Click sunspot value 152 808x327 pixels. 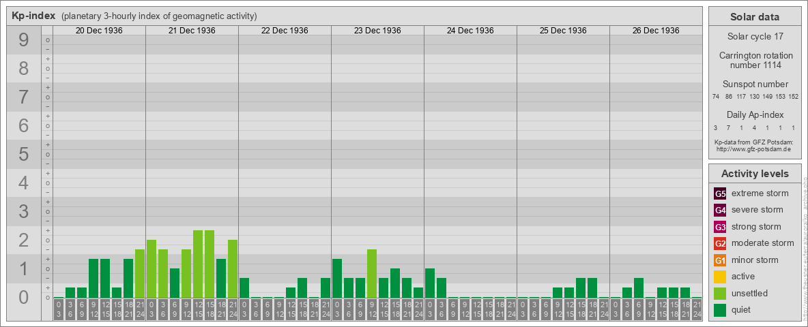pyautogui.click(x=794, y=97)
